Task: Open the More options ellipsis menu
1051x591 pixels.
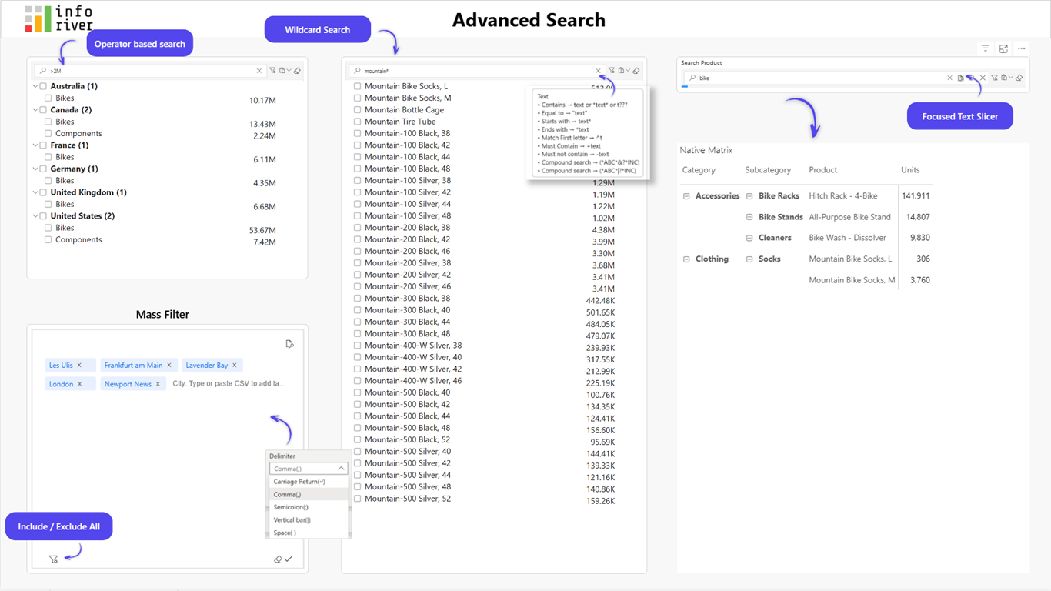Action: 1022,48
